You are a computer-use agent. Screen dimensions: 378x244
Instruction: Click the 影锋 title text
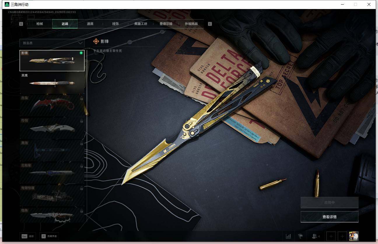(x=105, y=41)
